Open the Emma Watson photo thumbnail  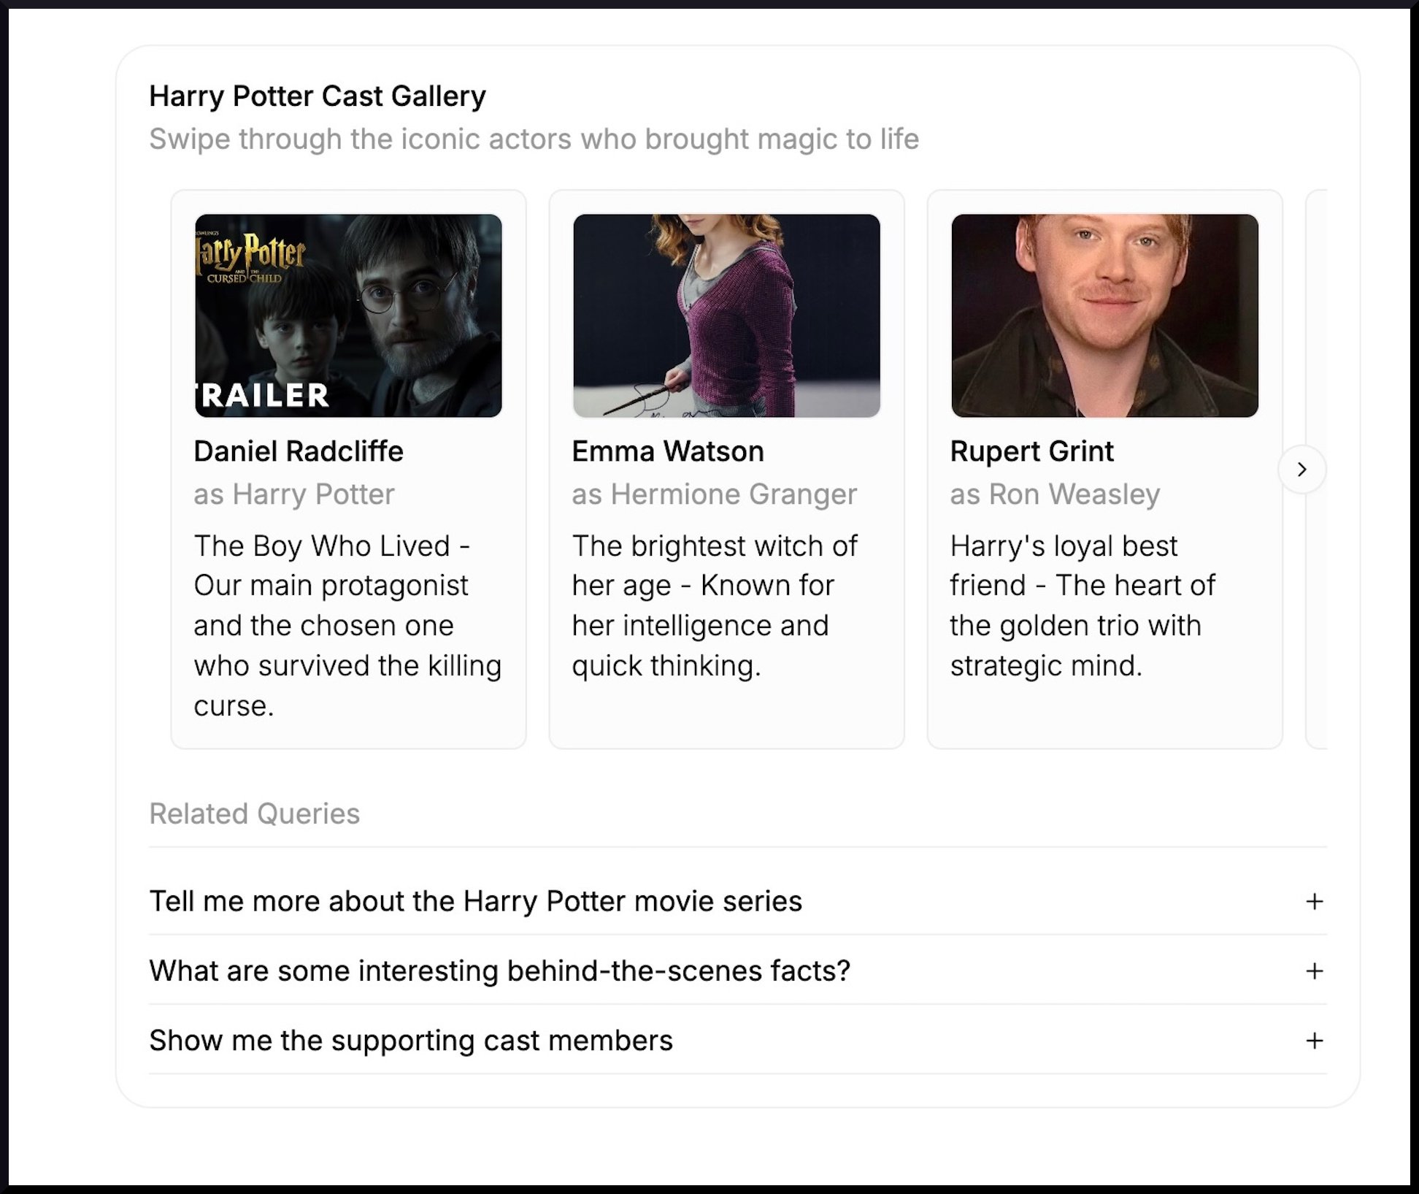click(726, 315)
